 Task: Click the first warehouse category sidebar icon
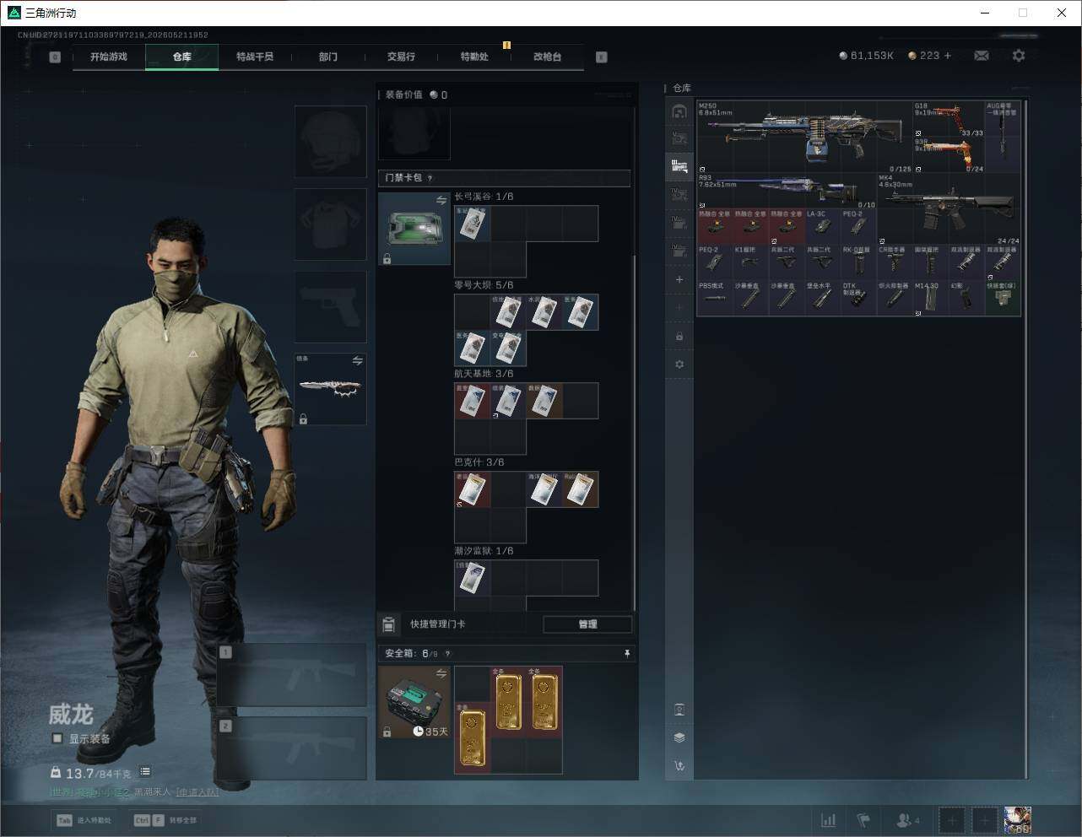(x=679, y=111)
